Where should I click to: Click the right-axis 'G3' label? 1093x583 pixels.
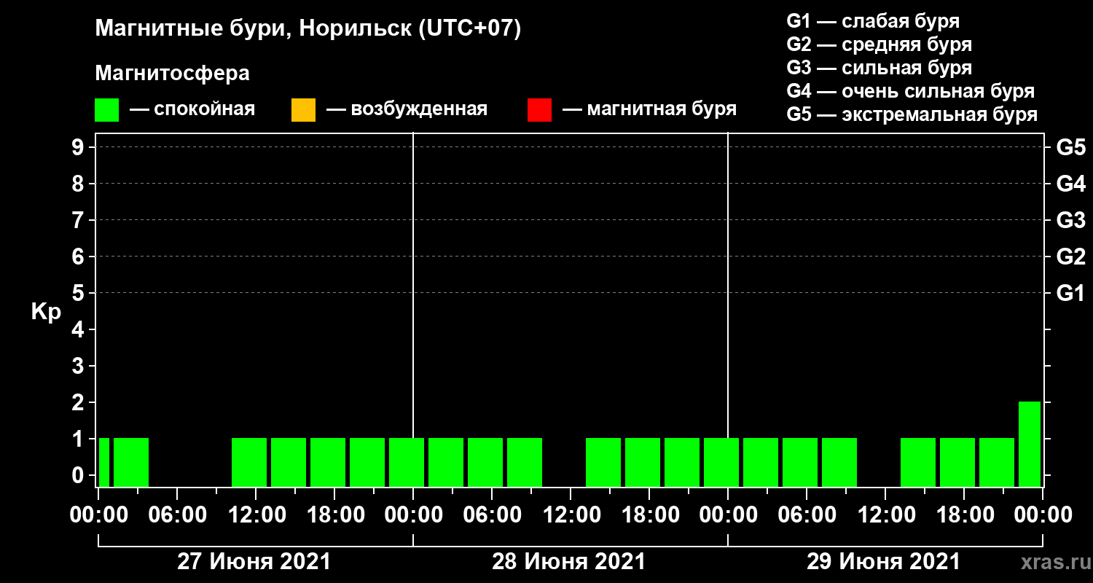[x=1070, y=220]
